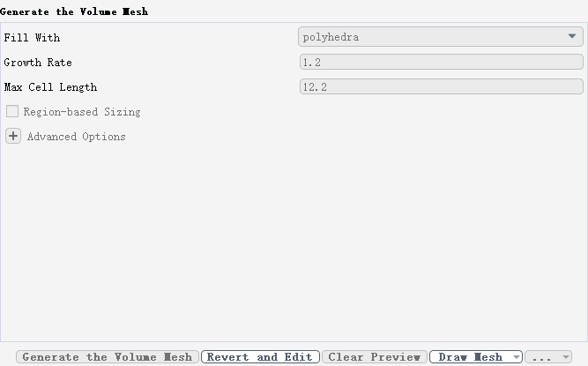Viewport: 588px width, 366px height.
Task: Click the Fill With label
Action: pos(32,38)
